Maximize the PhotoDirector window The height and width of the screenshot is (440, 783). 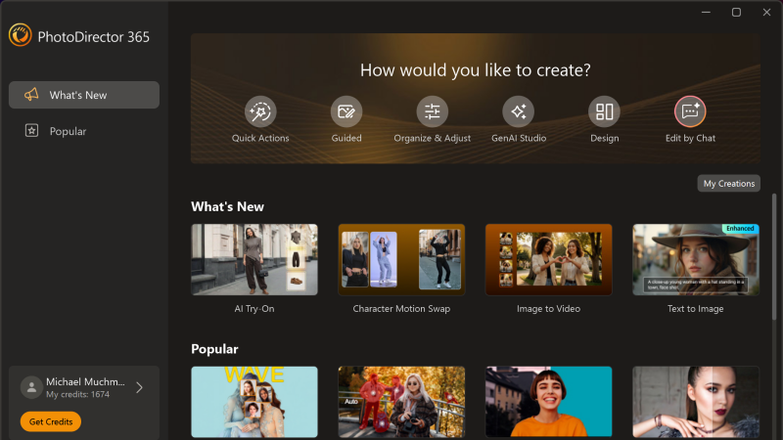coord(736,12)
